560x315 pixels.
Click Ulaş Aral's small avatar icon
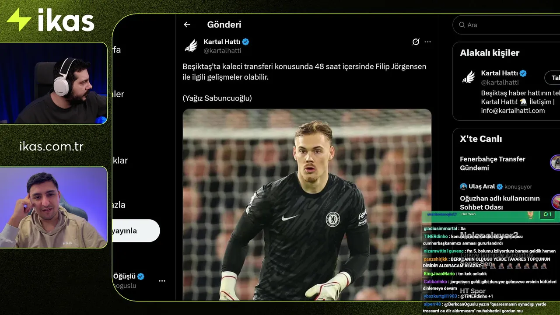click(x=463, y=186)
